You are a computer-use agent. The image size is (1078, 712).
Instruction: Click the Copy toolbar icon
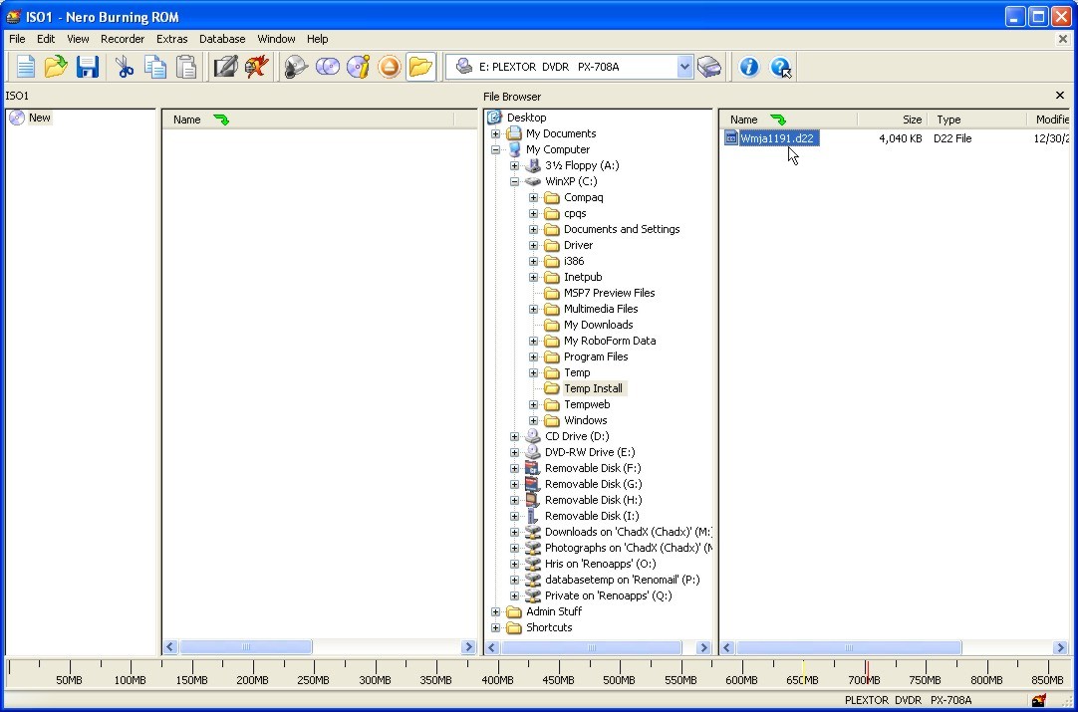[x=155, y=67]
